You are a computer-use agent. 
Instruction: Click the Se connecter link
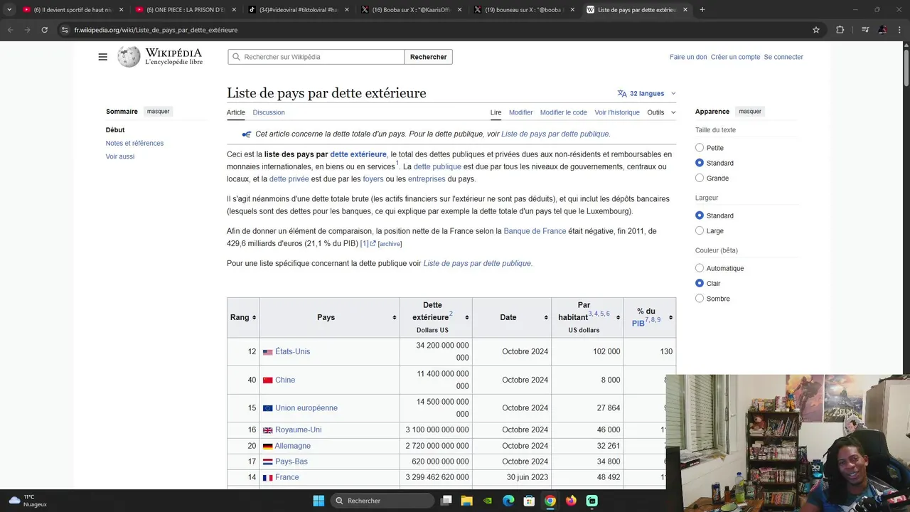(783, 57)
